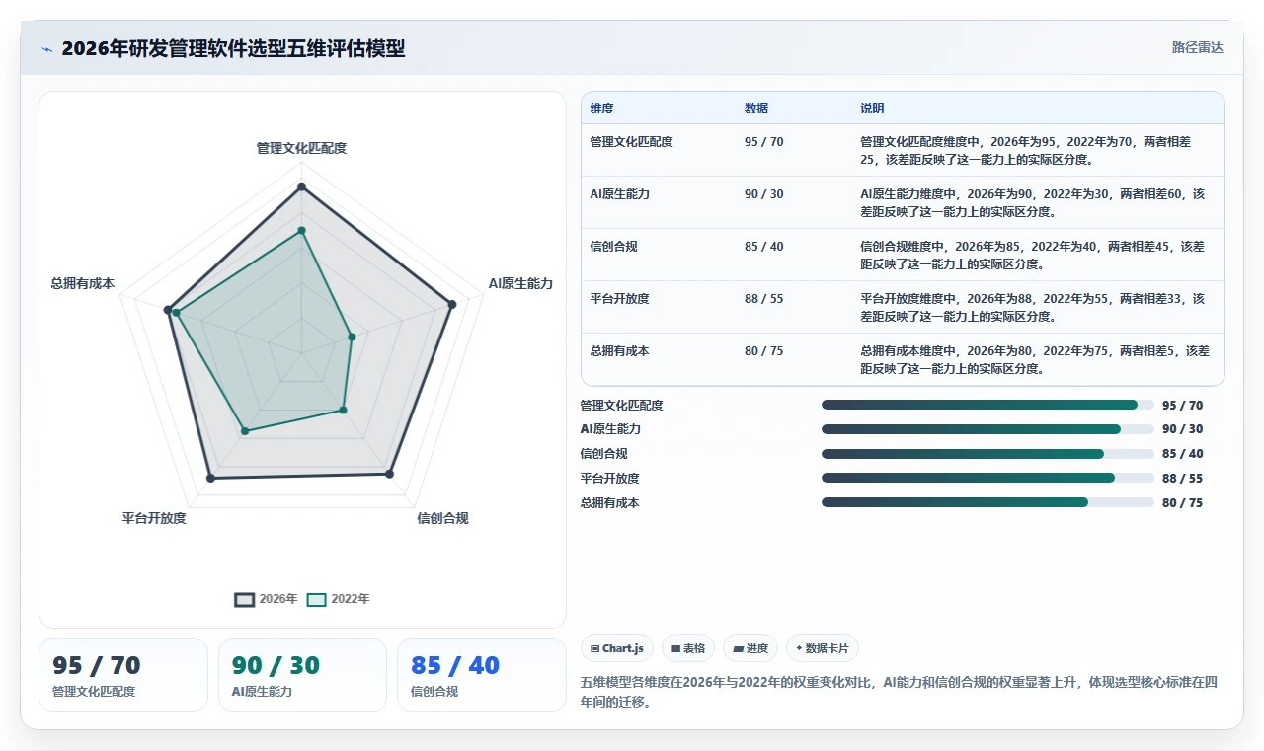
Task: Click the 信创合规 progress bar
Action: (987, 454)
